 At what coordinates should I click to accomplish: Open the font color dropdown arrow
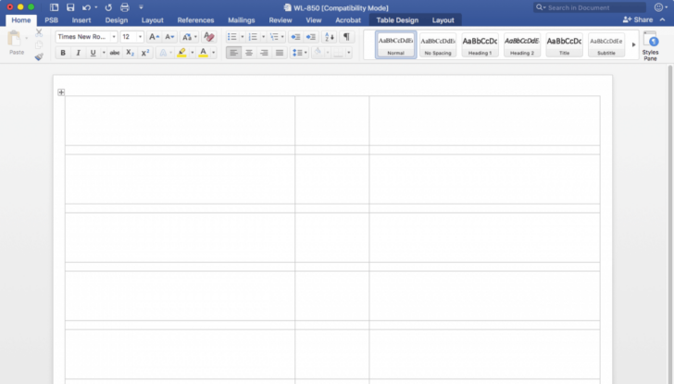pyautogui.click(x=213, y=53)
